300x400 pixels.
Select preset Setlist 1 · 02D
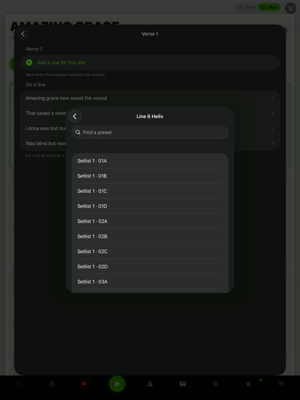pos(150,266)
